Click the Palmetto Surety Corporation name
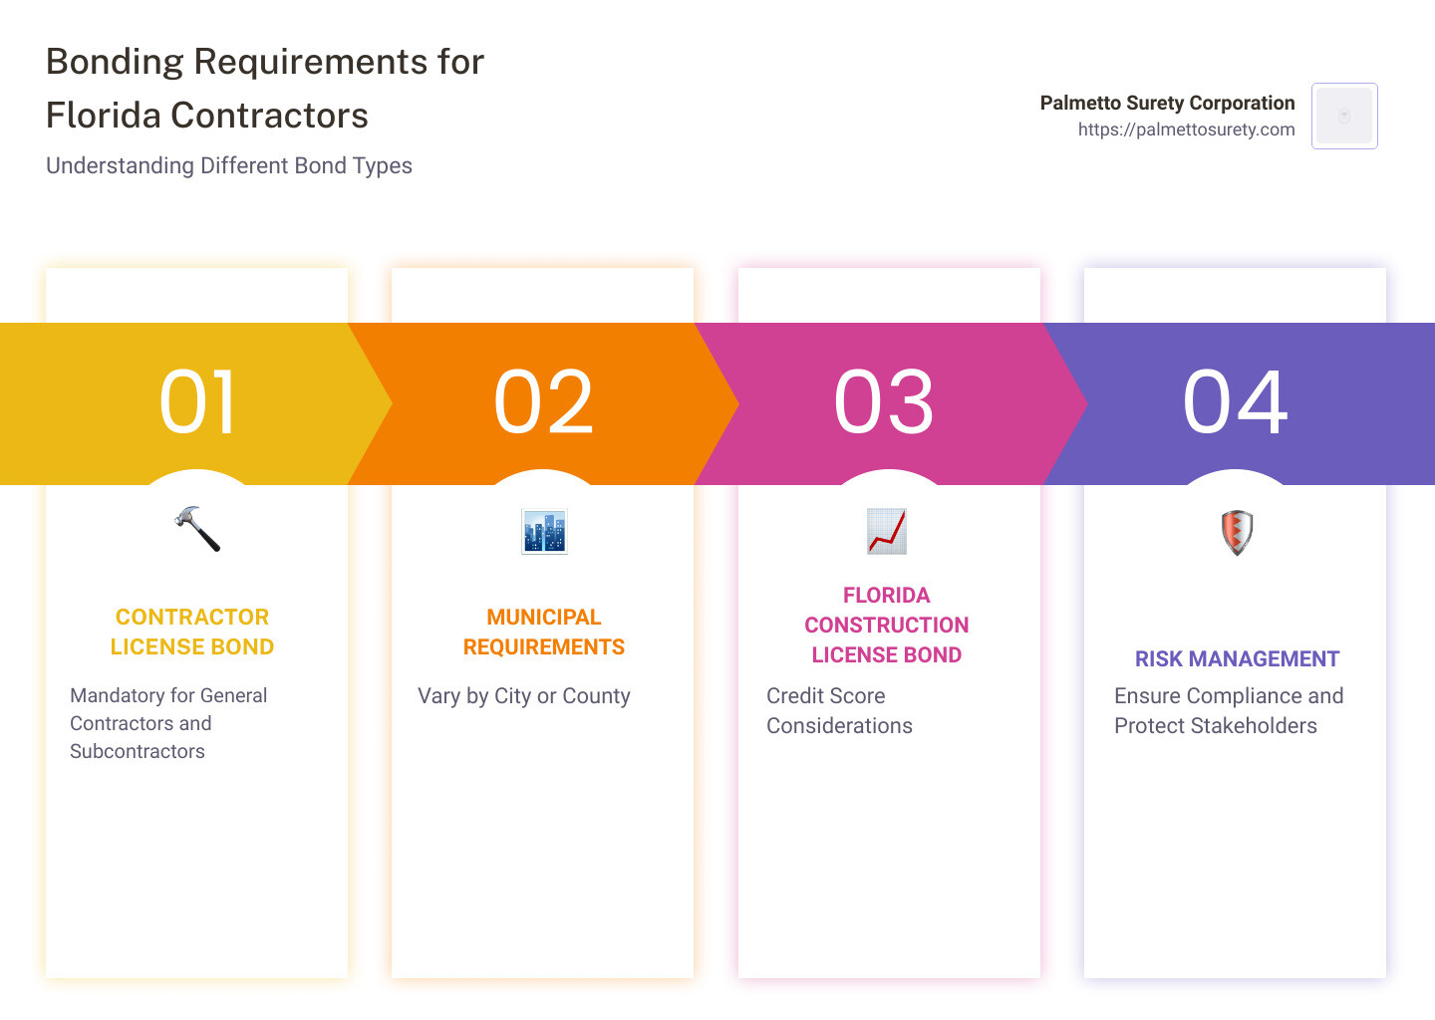Viewport: 1435px width, 1020px height. 1167,103
